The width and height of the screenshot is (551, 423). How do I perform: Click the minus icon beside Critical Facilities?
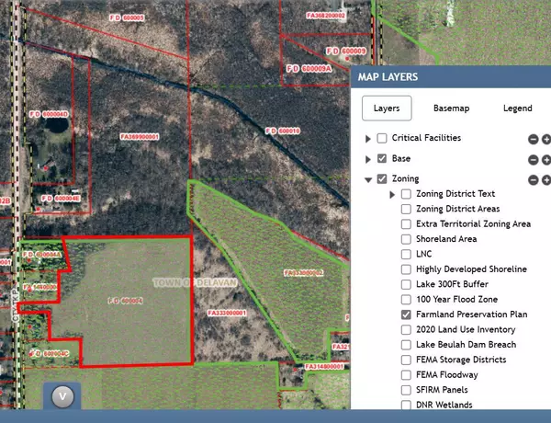(533, 139)
